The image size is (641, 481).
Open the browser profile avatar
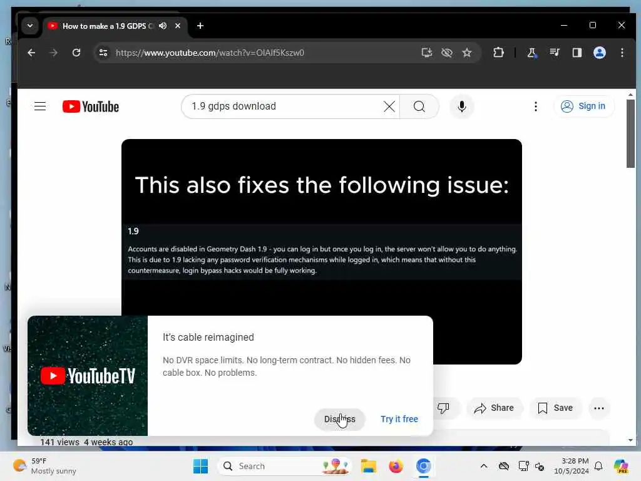pyautogui.click(x=599, y=53)
